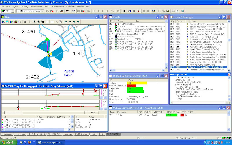This screenshot has height=145, width=232.
Task: Click the picture image icon in Map toolbar
Action: coord(7,22)
